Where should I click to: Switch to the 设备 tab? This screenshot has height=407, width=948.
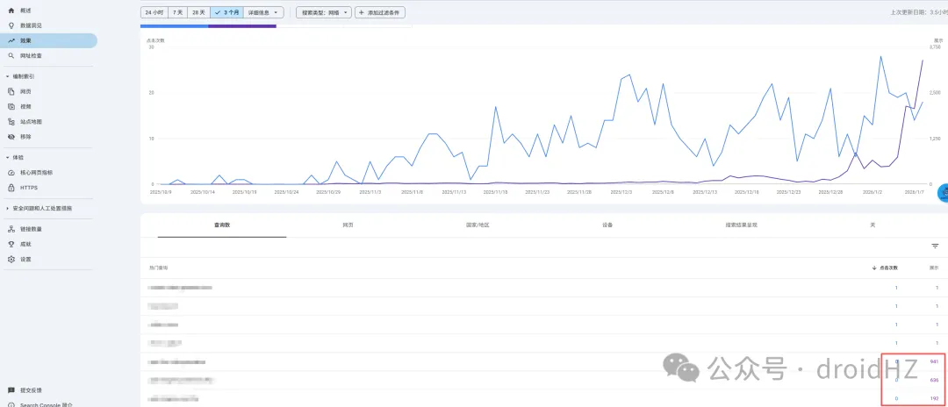point(607,225)
